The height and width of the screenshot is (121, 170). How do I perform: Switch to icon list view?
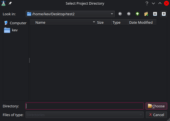pyautogui.click(x=155, y=14)
